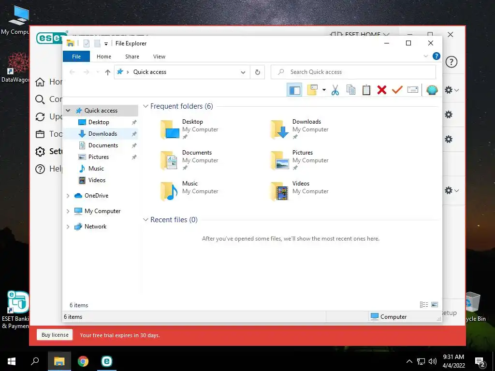Switch to the Share ribbon tab
The height and width of the screenshot is (371, 495).
pyautogui.click(x=132, y=57)
